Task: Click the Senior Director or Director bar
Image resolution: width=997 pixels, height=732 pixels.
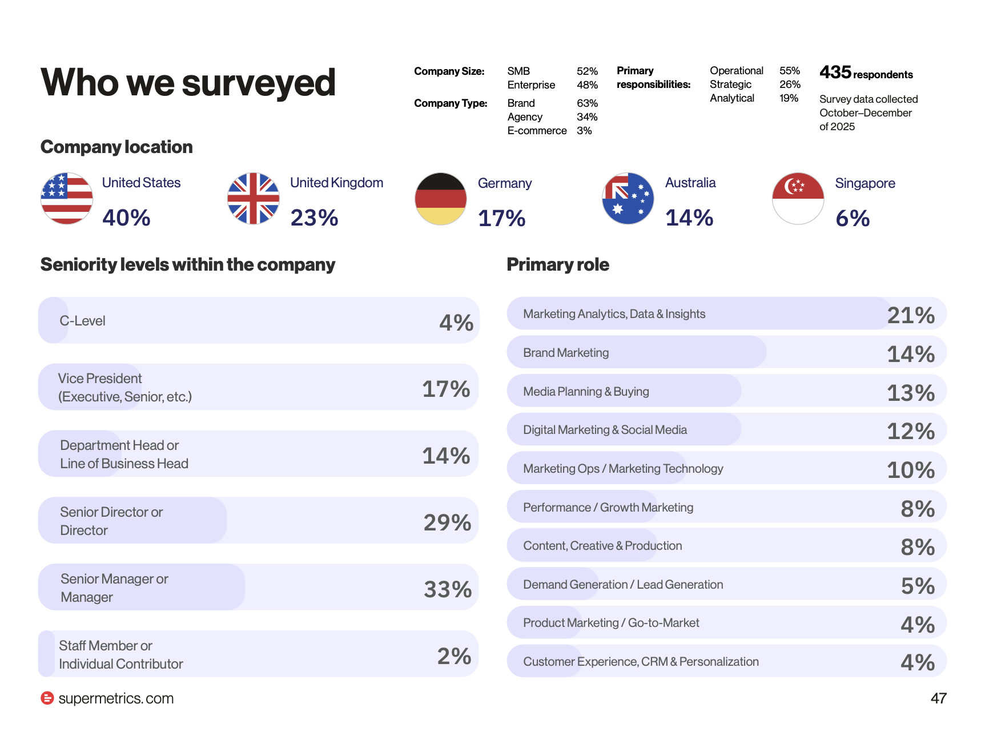Action: 259,520
